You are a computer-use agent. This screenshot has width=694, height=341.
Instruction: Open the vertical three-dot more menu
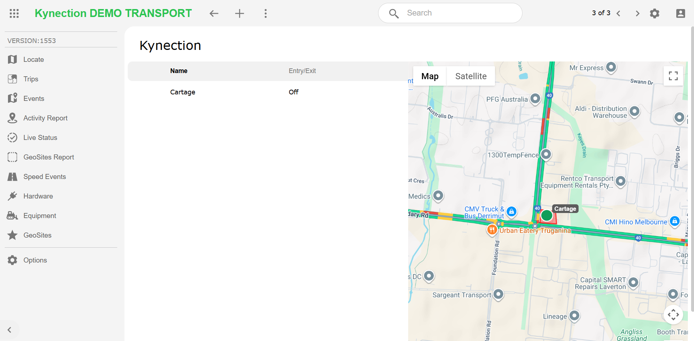(x=266, y=14)
